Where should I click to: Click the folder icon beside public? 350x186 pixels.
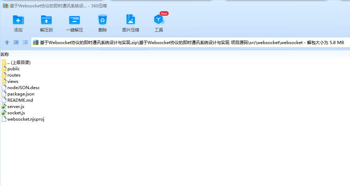click(4, 69)
